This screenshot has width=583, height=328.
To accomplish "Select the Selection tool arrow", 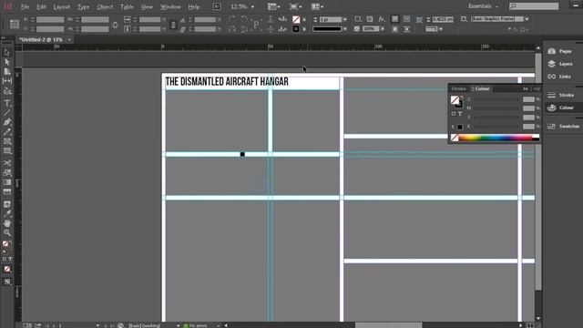I will pyautogui.click(x=6, y=53).
